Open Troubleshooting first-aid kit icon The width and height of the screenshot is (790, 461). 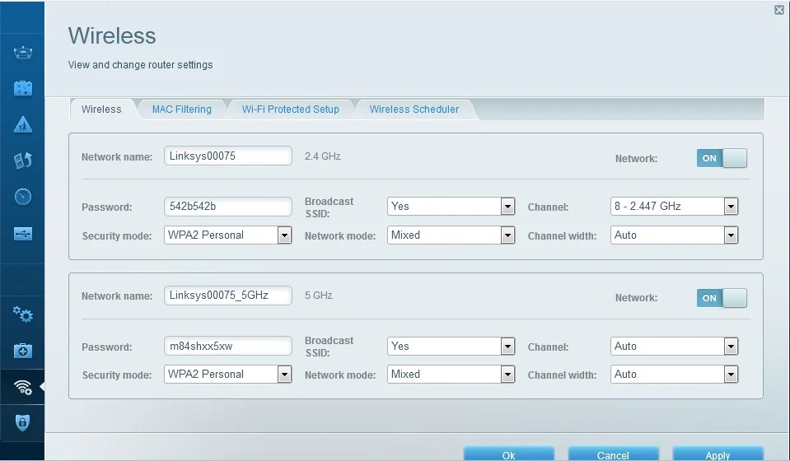coord(23,351)
